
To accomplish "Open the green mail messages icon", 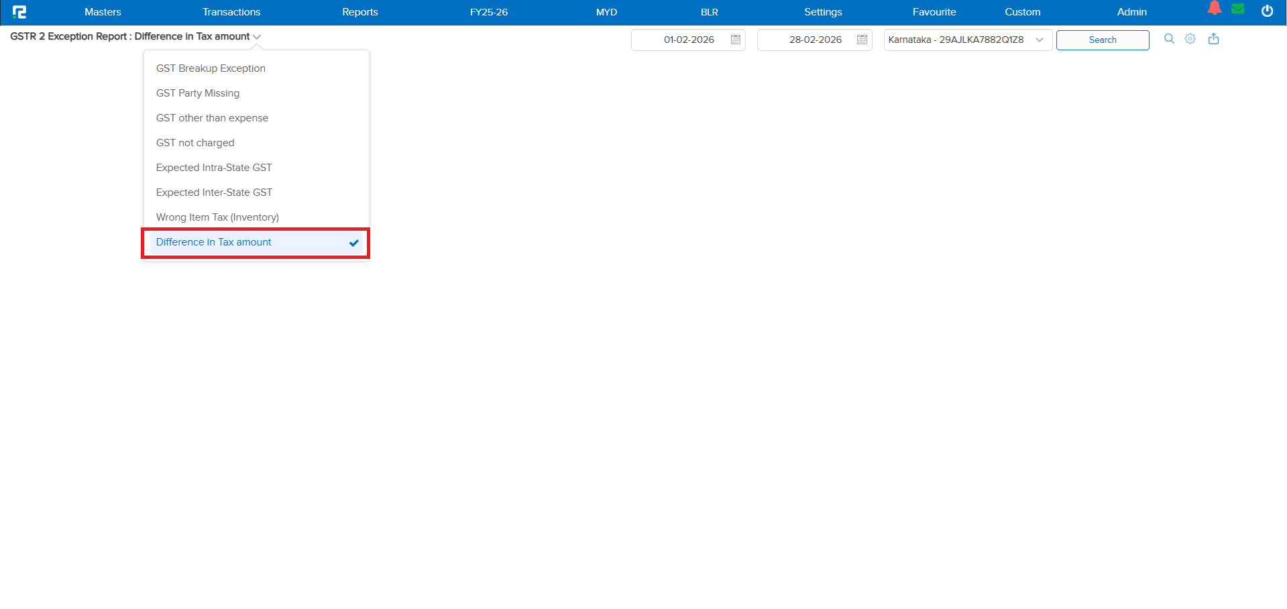I will click(1238, 9).
